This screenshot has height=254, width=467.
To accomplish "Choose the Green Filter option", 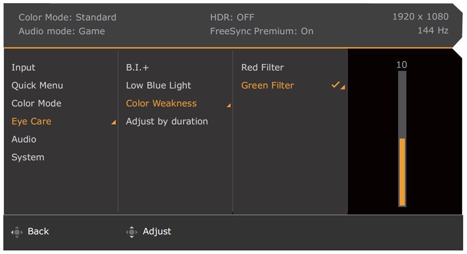I will pos(267,85).
